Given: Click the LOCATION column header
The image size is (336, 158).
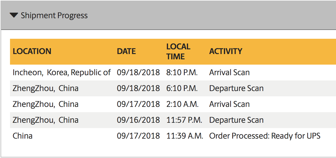Looking at the screenshot, I should 32,51.
